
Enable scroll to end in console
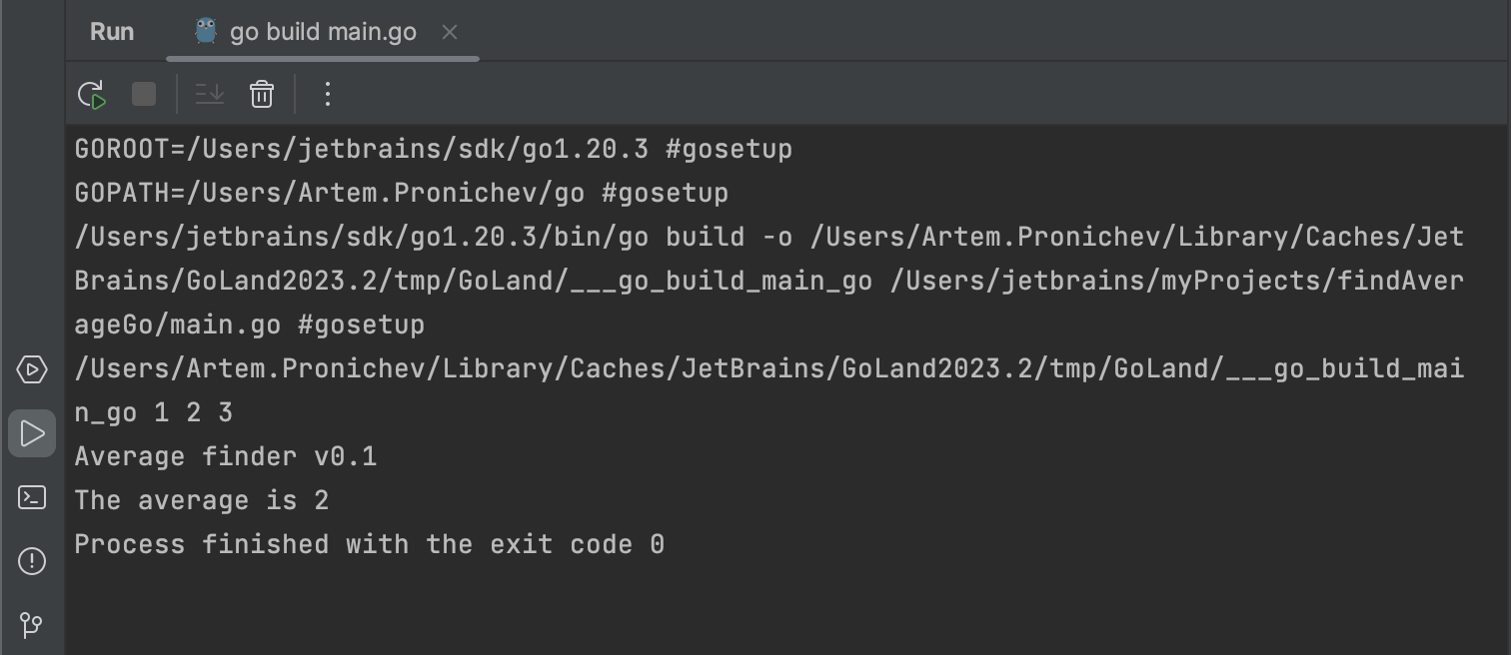coord(208,94)
